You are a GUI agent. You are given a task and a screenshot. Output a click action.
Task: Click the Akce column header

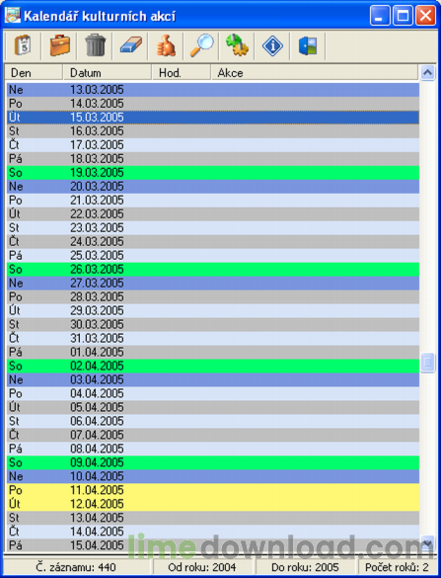(315, 72)
